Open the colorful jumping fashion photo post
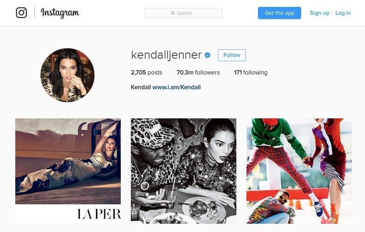 coord(299,171)
